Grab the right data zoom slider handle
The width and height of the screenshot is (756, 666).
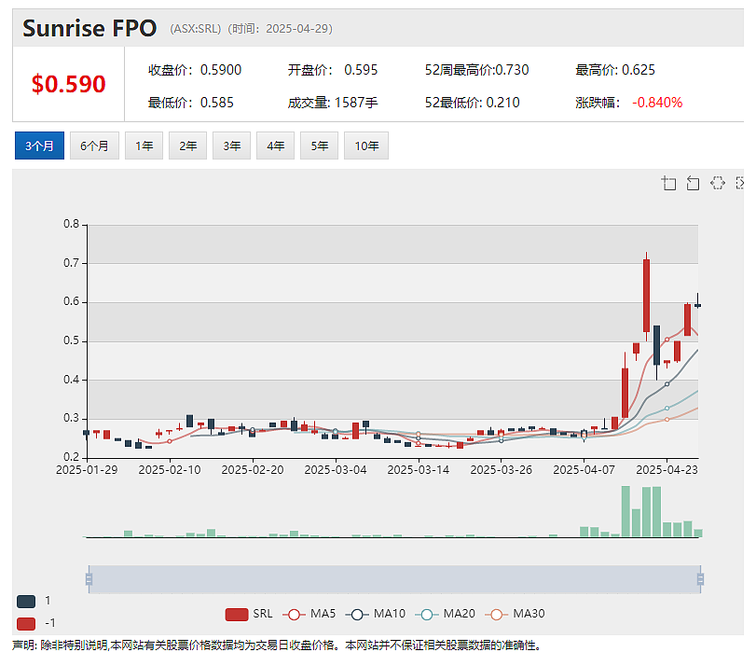(701, 579)
